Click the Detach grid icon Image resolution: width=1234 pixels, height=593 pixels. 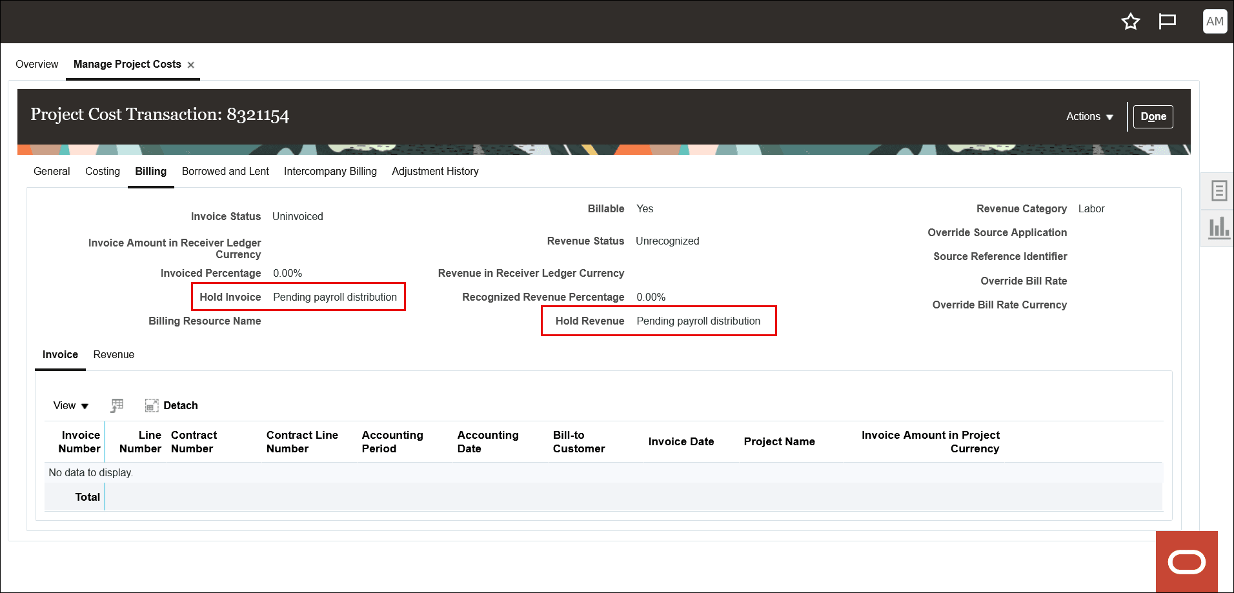point(152,405)
